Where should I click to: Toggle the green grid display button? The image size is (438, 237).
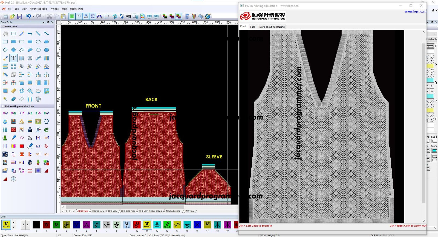click(72, 16)
